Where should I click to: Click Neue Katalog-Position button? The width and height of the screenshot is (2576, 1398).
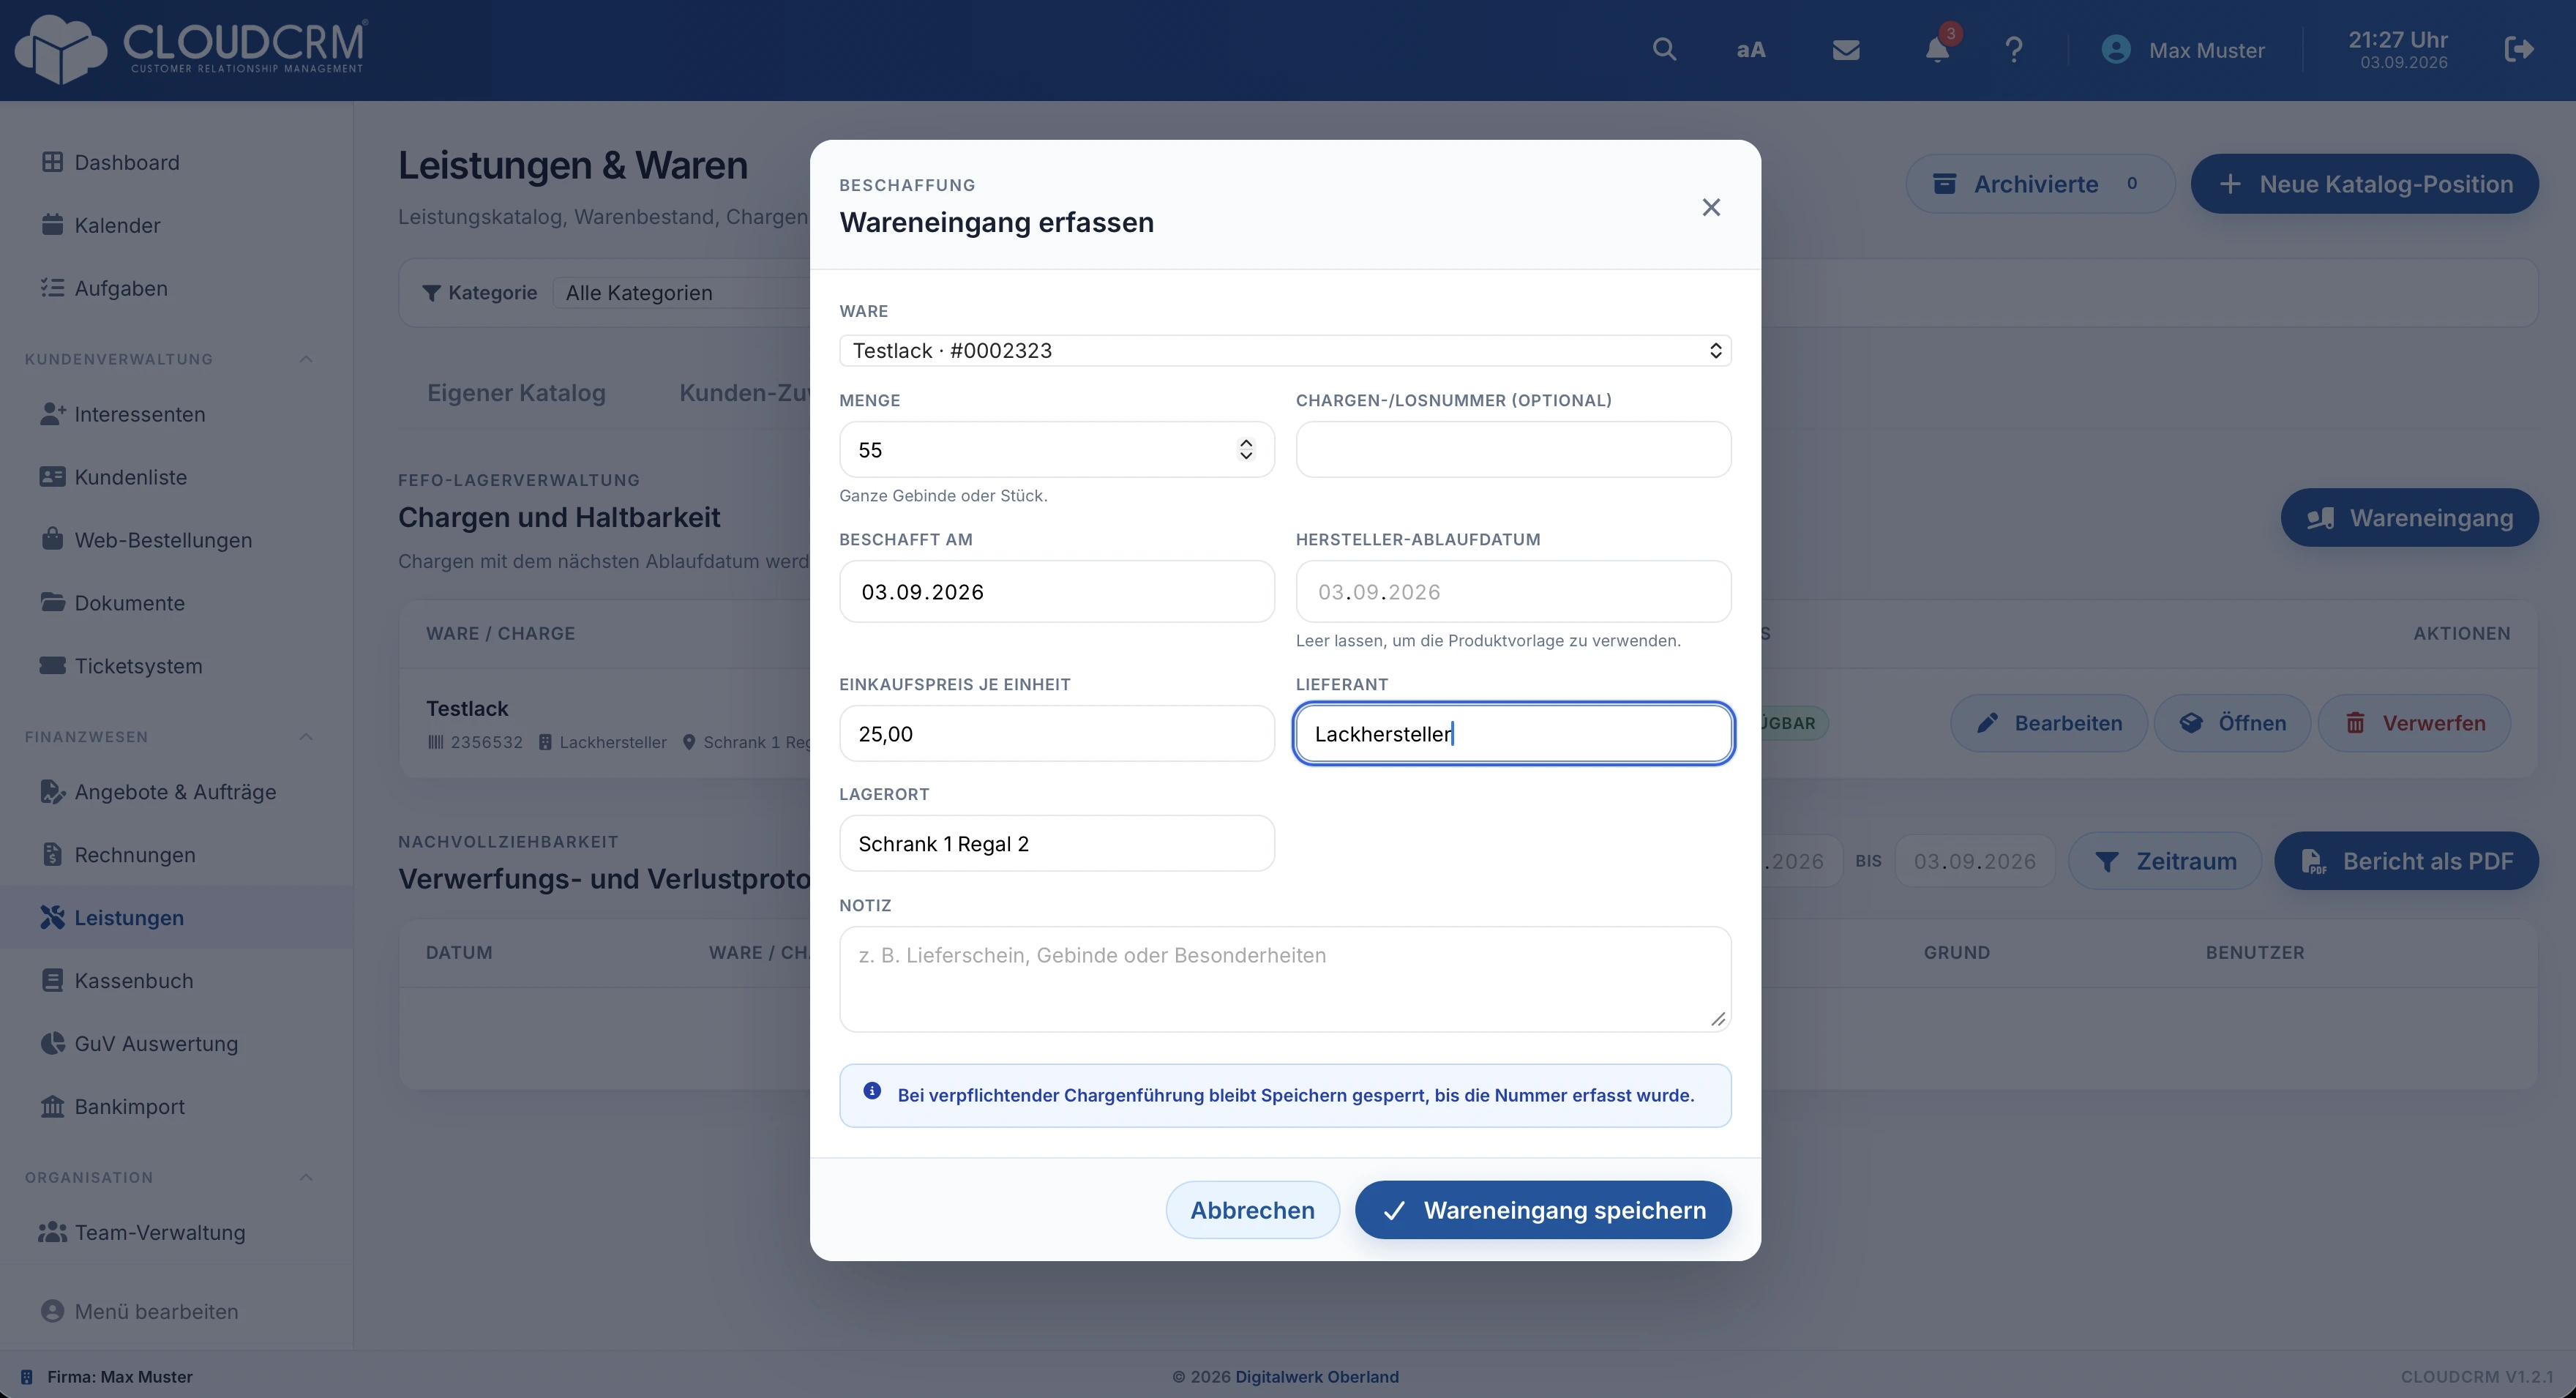2364,184
